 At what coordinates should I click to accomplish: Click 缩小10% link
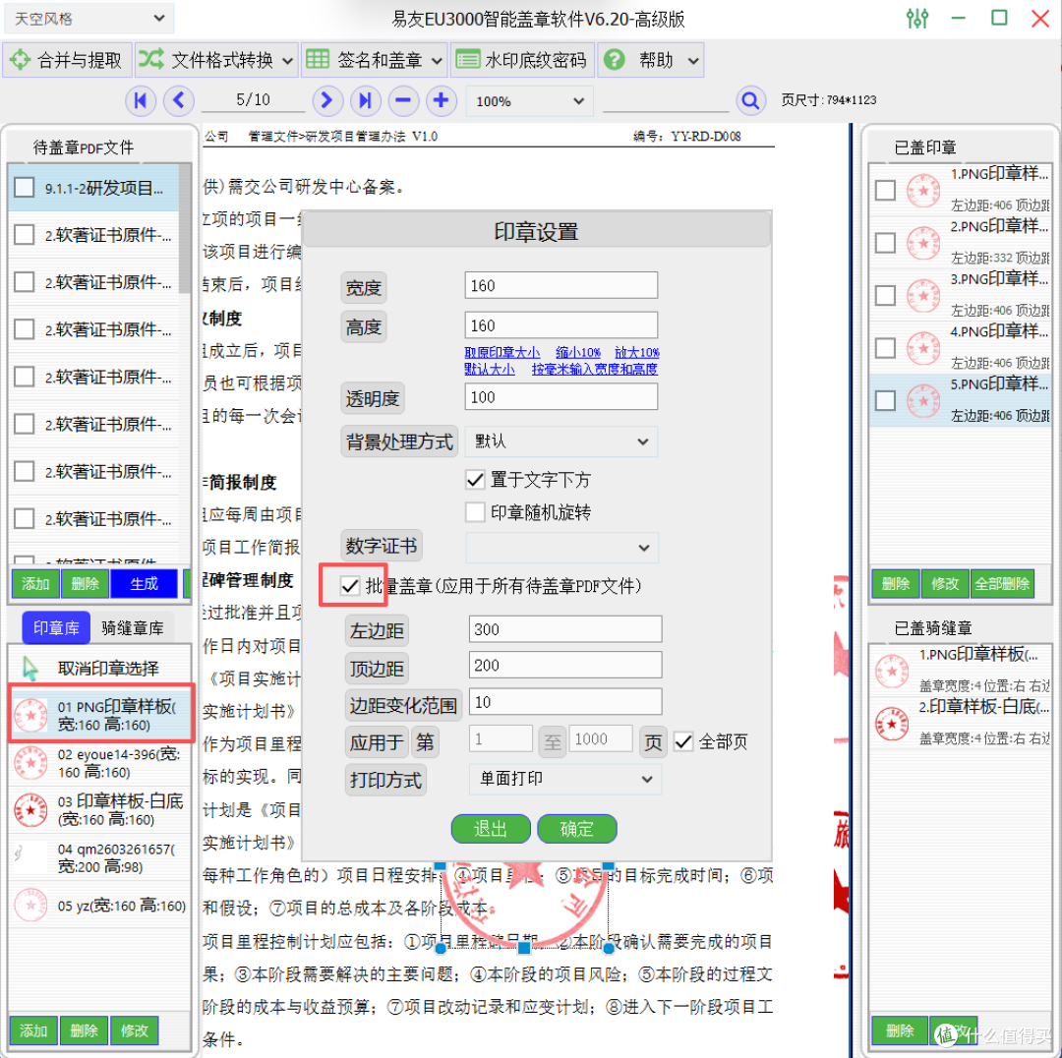[x=578, y=352]
